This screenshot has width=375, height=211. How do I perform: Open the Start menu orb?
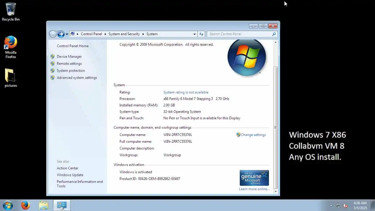8,205
